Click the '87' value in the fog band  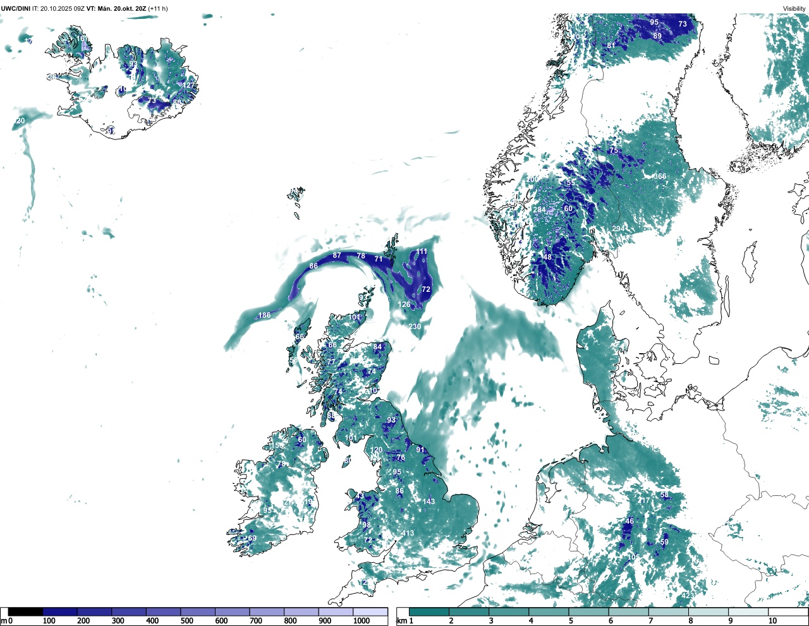click(x=337, y=256)
